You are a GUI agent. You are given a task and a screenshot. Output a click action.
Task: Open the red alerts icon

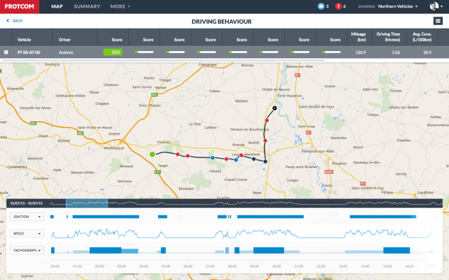[x=338, y=6]
